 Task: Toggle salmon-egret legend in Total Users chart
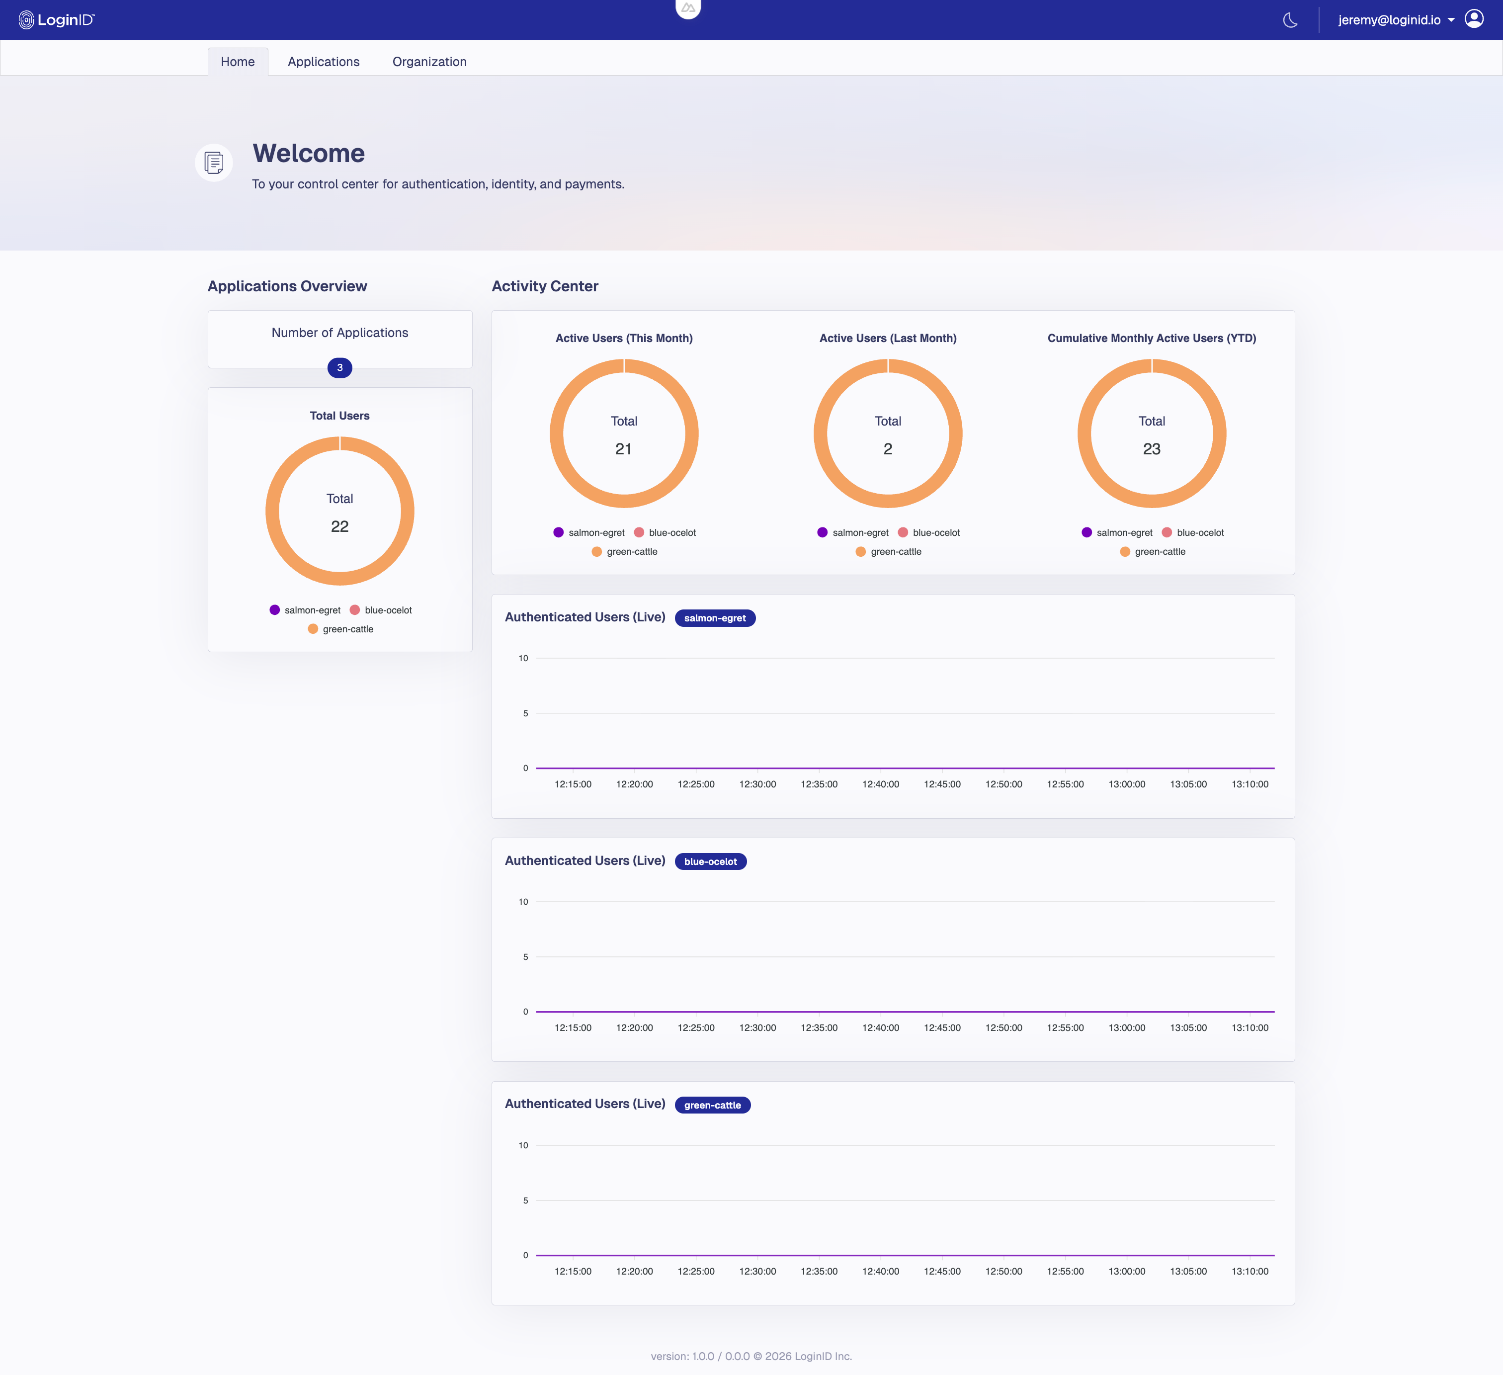[x=305, y=610]
